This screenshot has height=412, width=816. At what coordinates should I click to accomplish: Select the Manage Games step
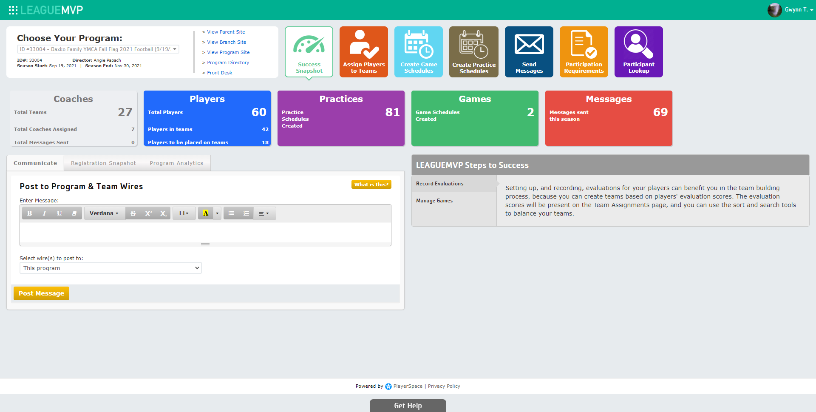454,201
